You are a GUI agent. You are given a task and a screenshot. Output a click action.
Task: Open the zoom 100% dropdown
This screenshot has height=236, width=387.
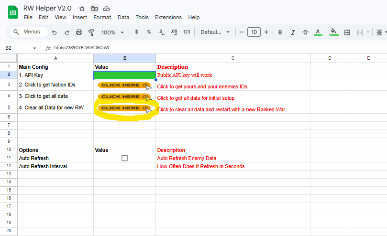point(112,32)
